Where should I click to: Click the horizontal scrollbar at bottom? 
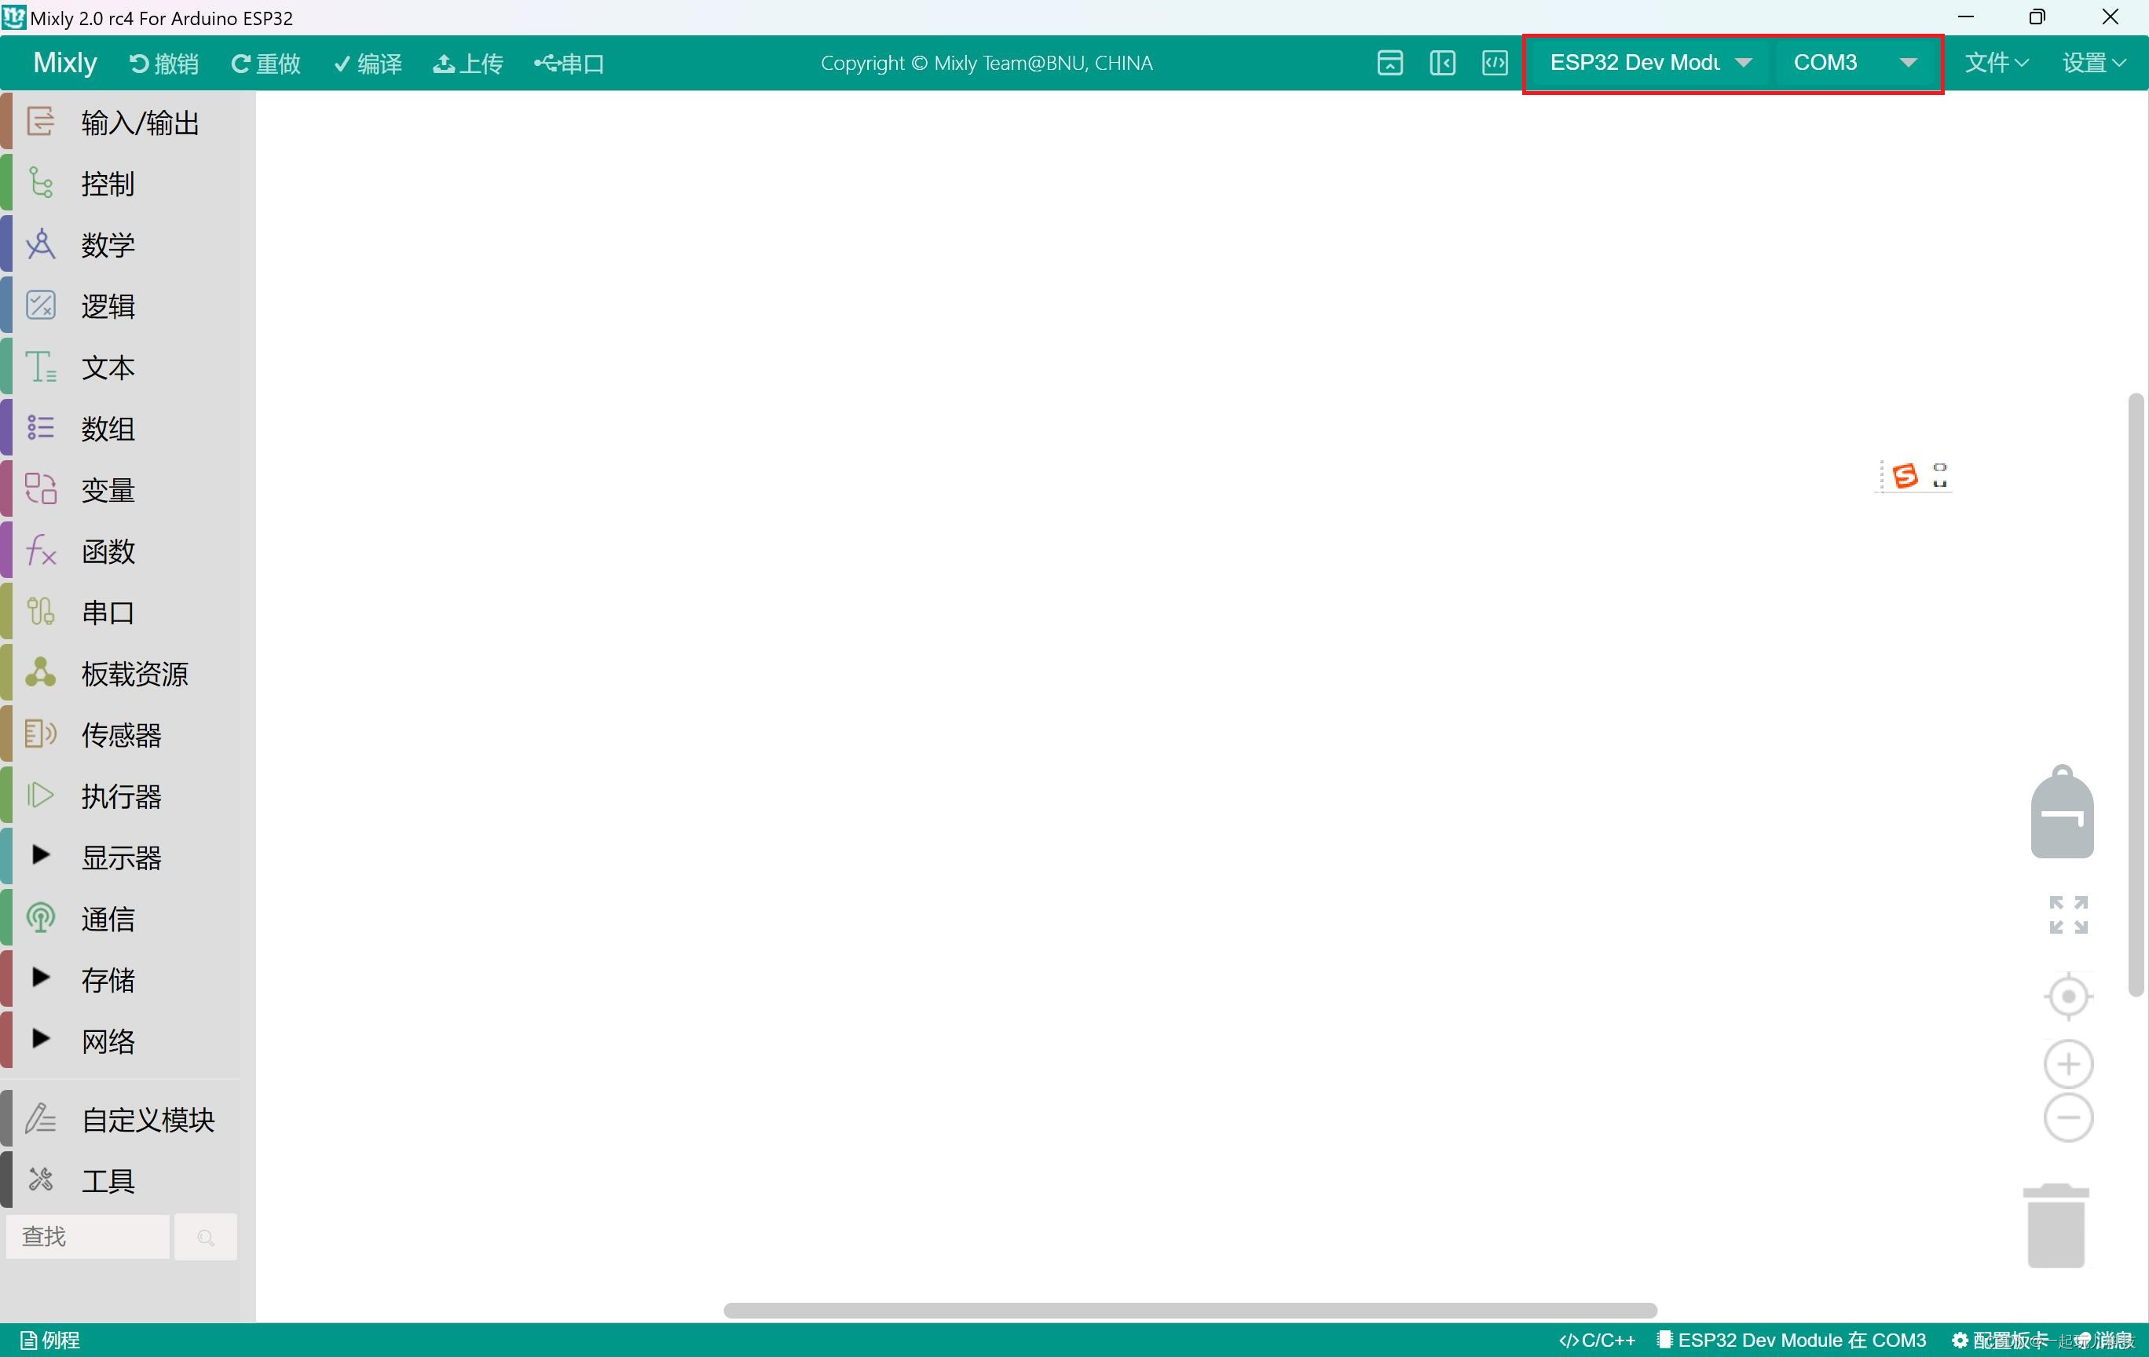pos(1190,1311)
